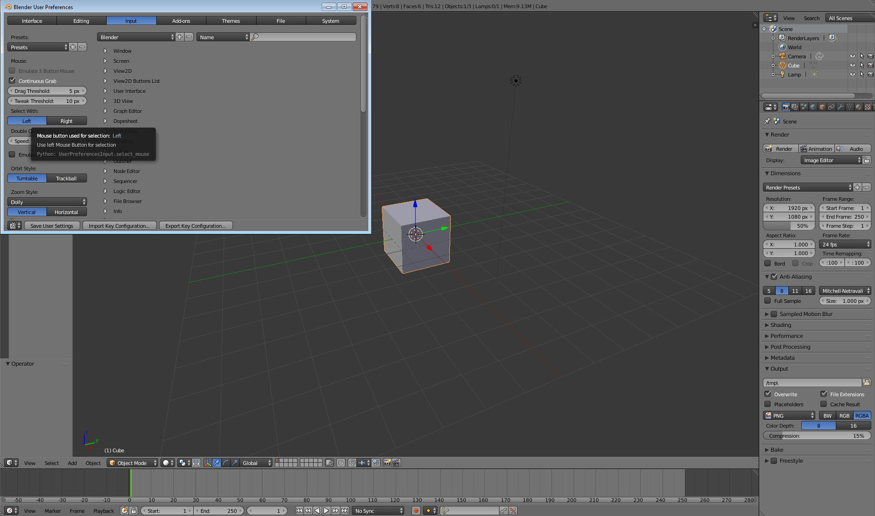Switch to the Themes preferences tab

[231, 20]
